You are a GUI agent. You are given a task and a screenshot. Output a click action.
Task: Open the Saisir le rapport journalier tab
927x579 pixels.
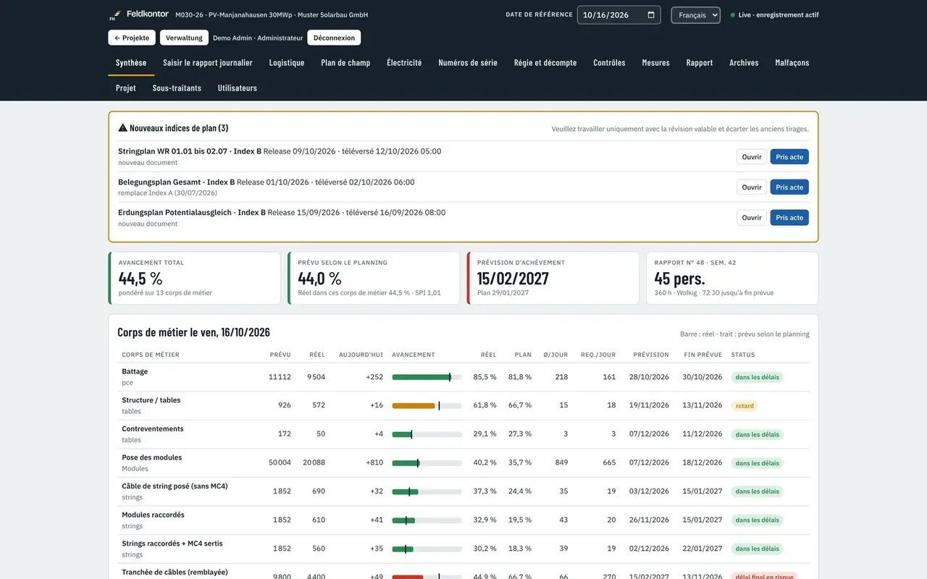click(x=208, y=63)
